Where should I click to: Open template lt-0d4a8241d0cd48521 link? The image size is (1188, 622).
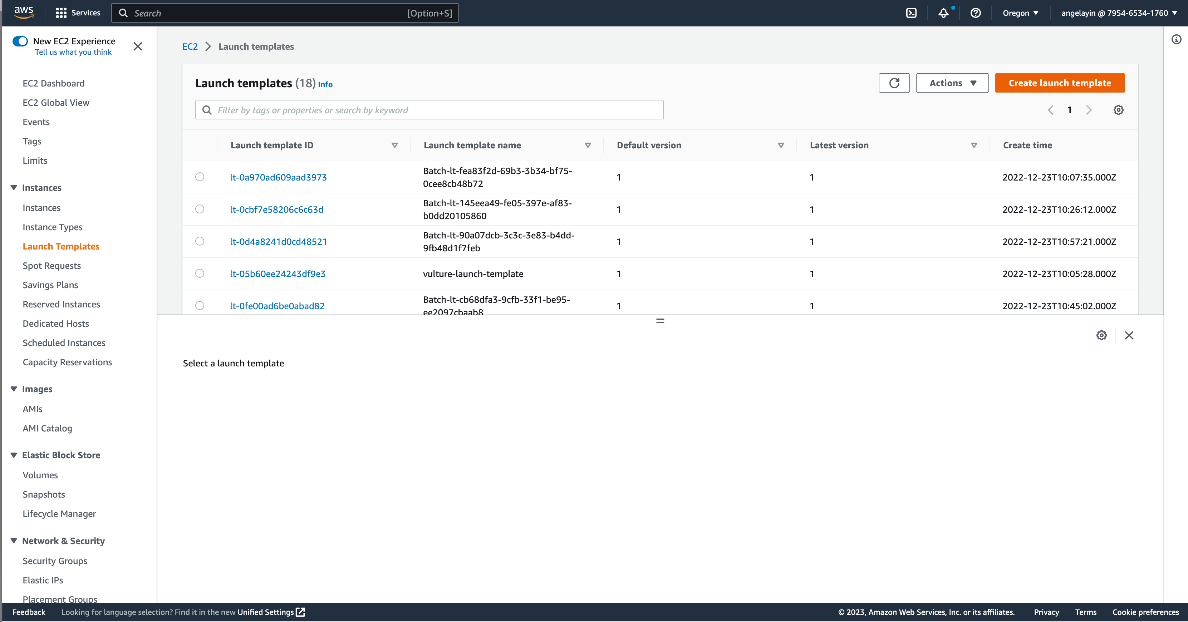[x=278, y=242]
